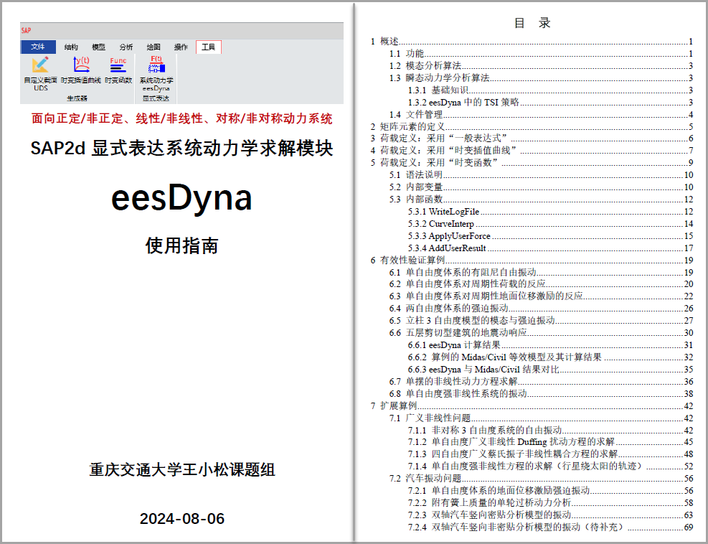Open contents entry "1.1 功能"
This screenshot has width=708, height=544.
(x=542, y=54)
